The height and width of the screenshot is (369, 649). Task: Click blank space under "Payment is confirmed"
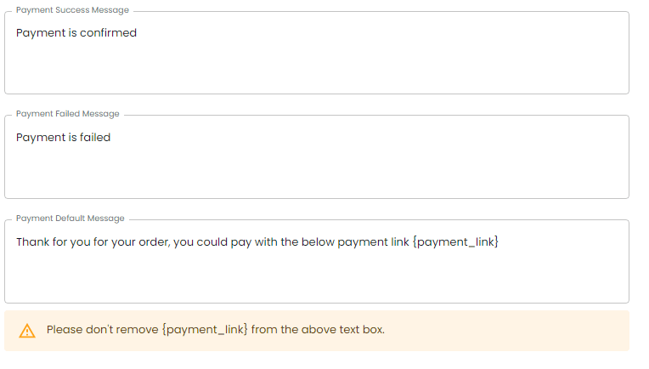click(317, 66)
